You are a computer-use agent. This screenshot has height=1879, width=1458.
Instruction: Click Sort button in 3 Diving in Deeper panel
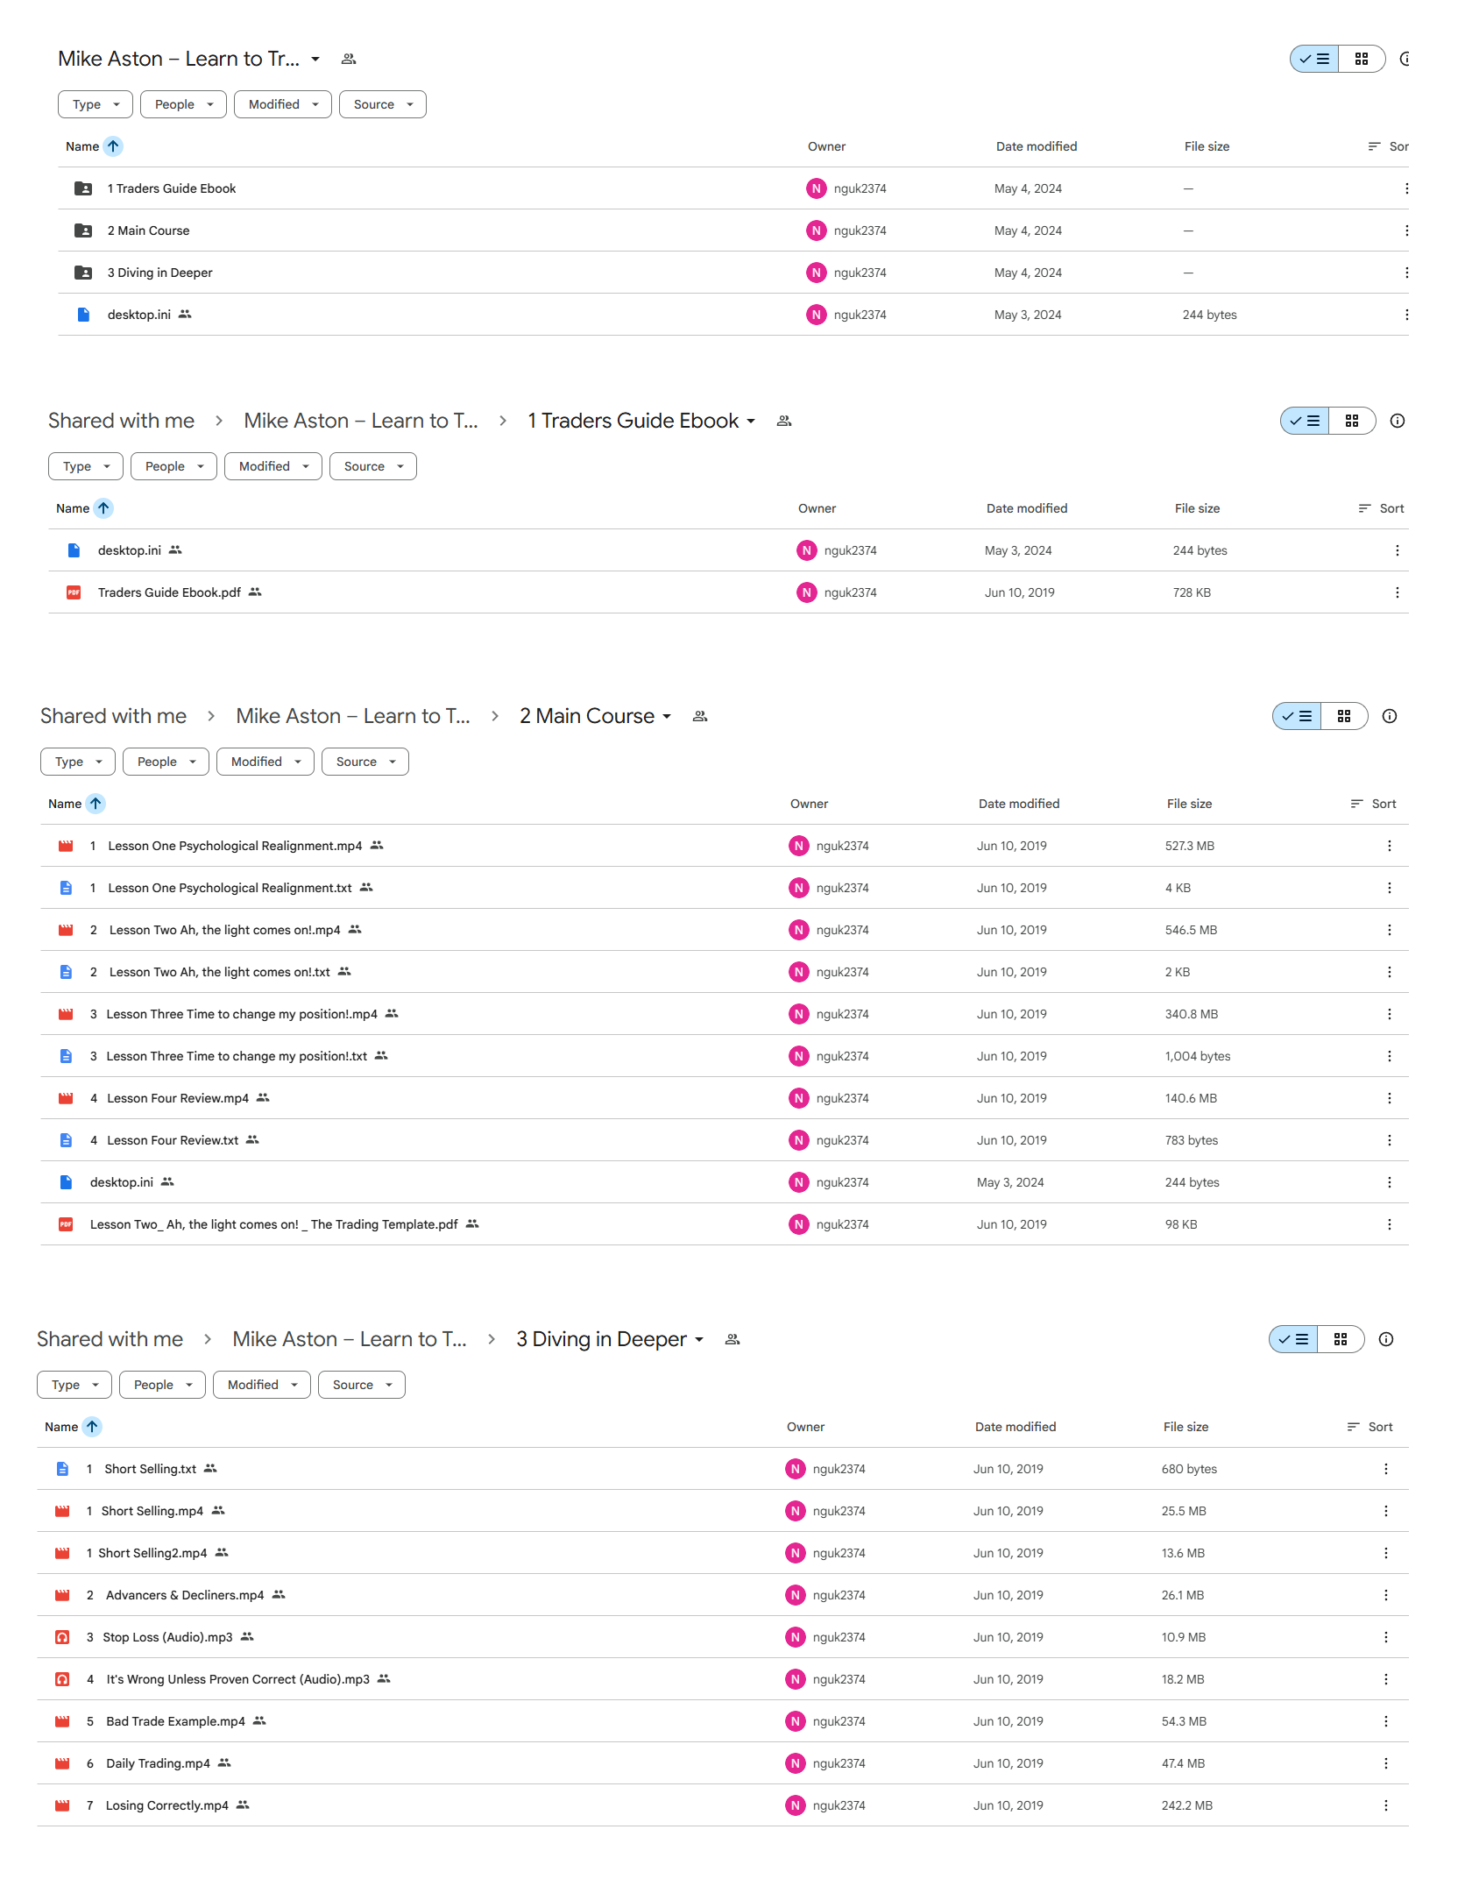1370,1427
